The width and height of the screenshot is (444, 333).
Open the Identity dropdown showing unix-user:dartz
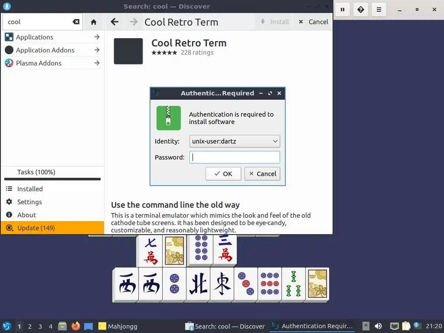click(x=235, y=141)
